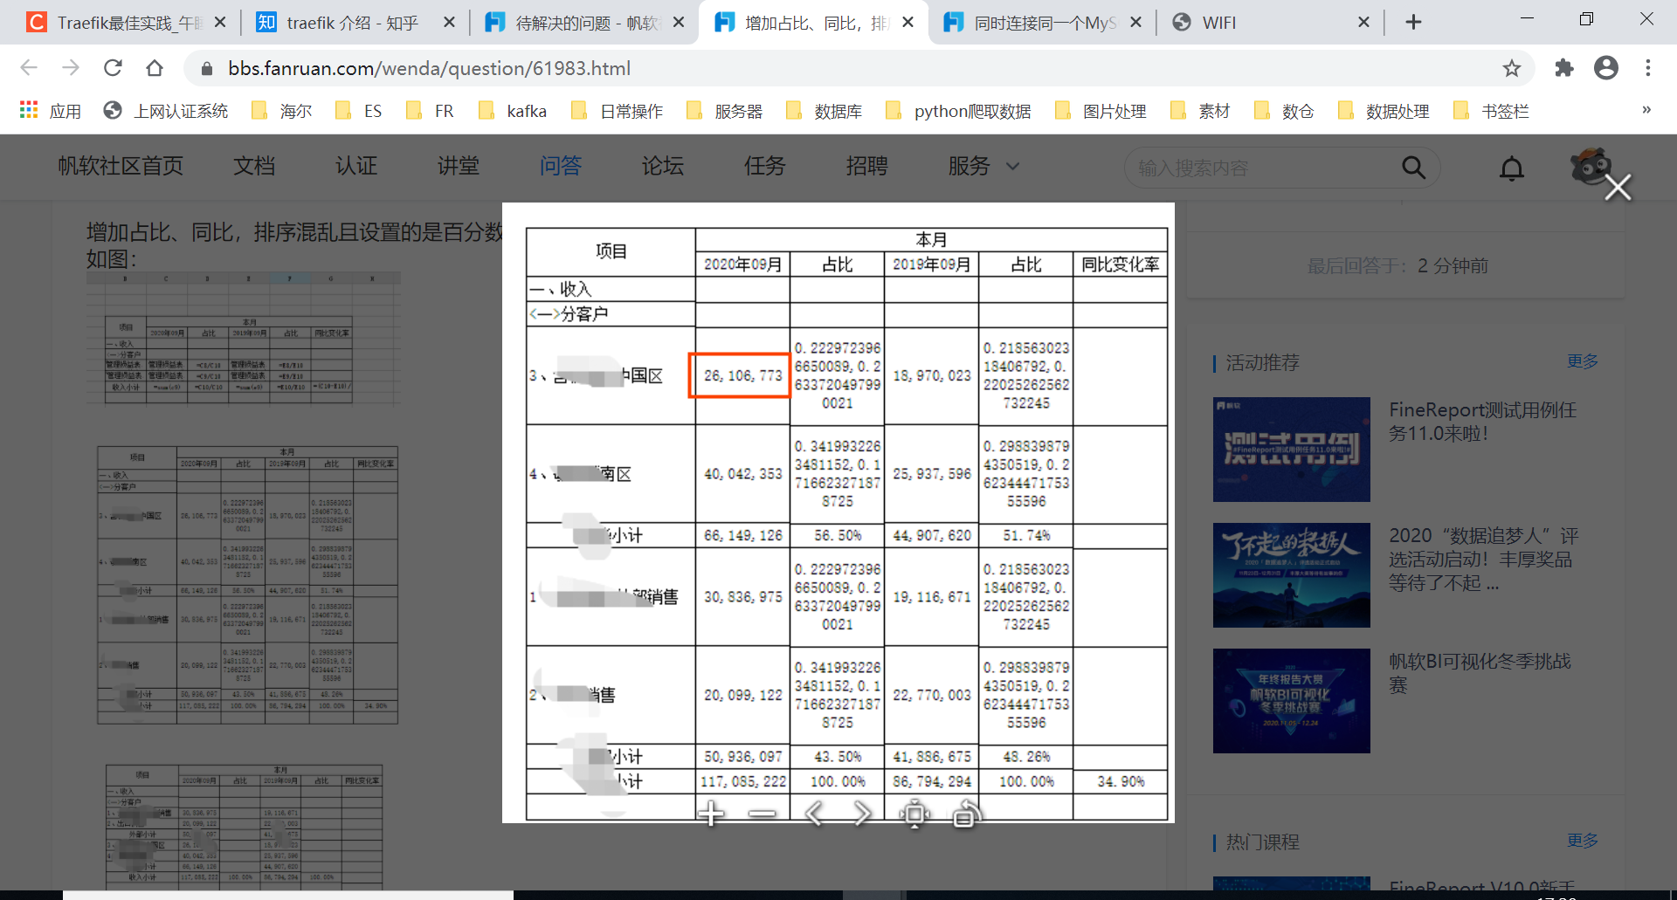Open the 素材 bookmark folder

1200,111
